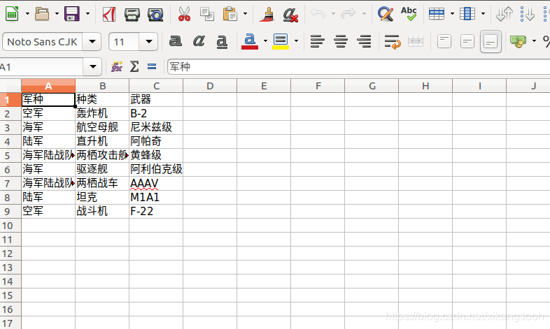The width and height of the screenshot is (550, 329).
Task: Click the Sum sigma icon
Action: click(x=134, y=66)
